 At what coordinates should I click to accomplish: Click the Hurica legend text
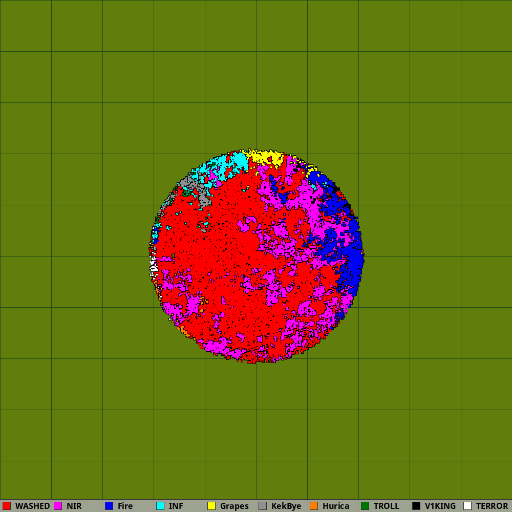click(x=336, y=506)
